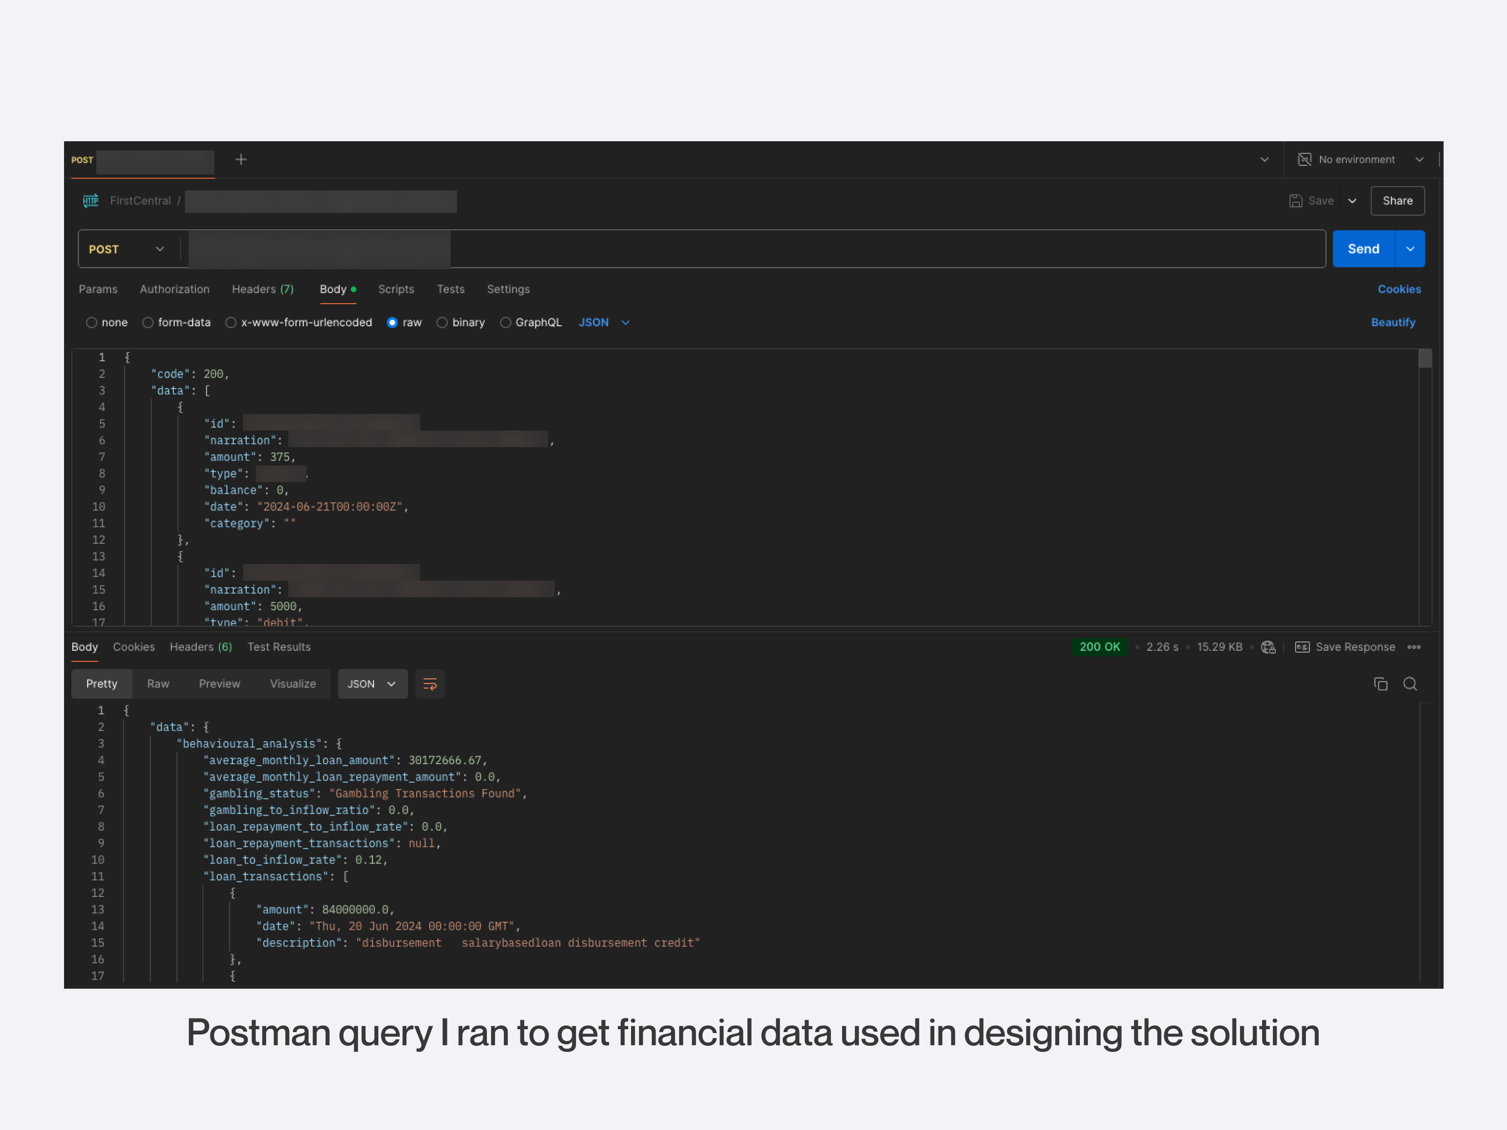Click the 2.26 s response time
The image size is (1507, 1130).
(1162, 647)
